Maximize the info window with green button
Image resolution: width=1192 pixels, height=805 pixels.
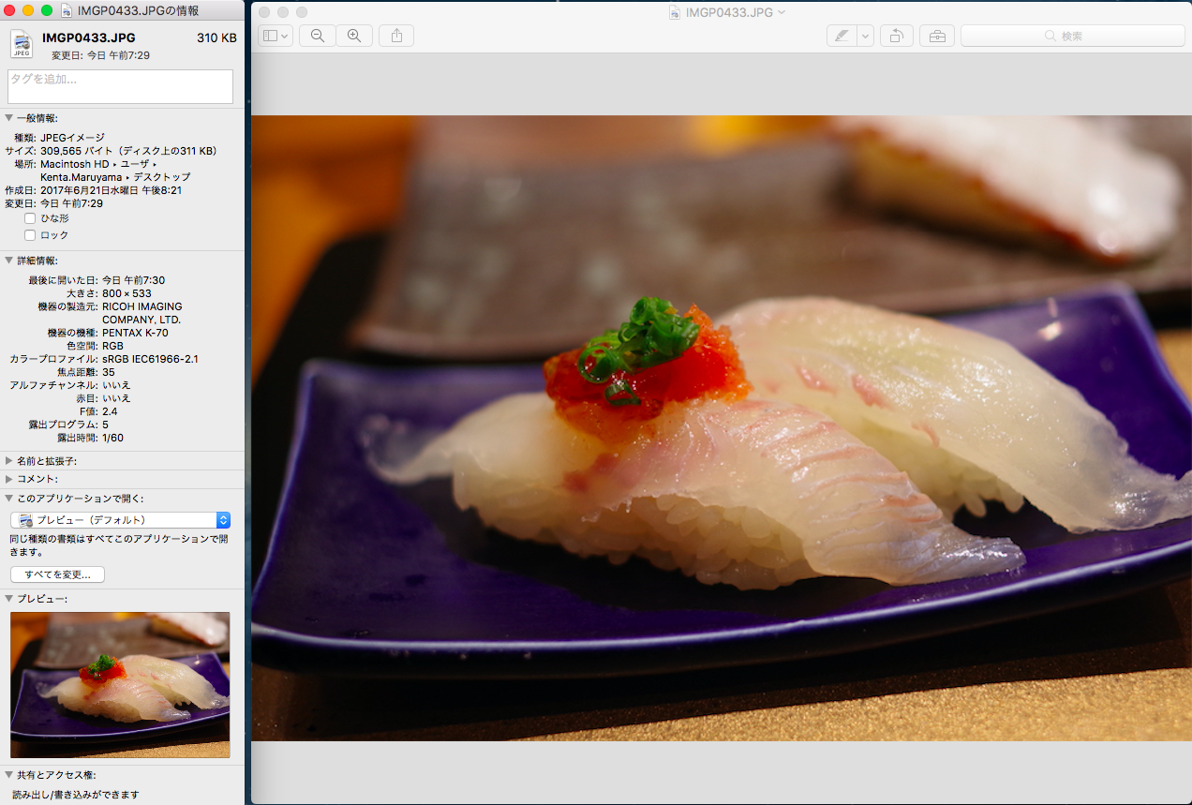tap(47, 10)
